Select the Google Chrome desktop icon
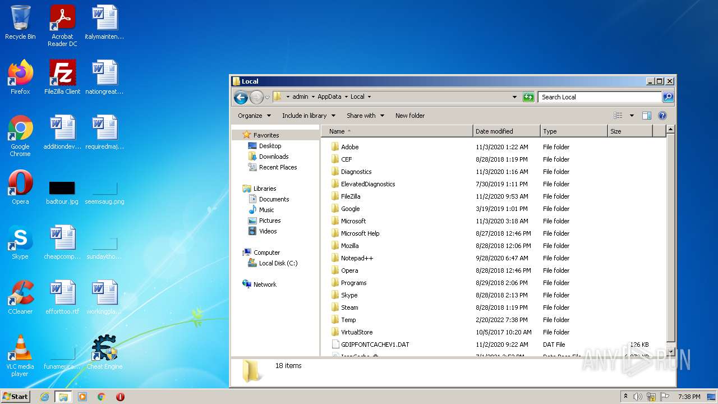 (20, 136)
